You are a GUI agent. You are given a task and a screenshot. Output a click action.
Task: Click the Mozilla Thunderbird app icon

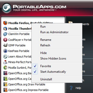tap(5, 29)
